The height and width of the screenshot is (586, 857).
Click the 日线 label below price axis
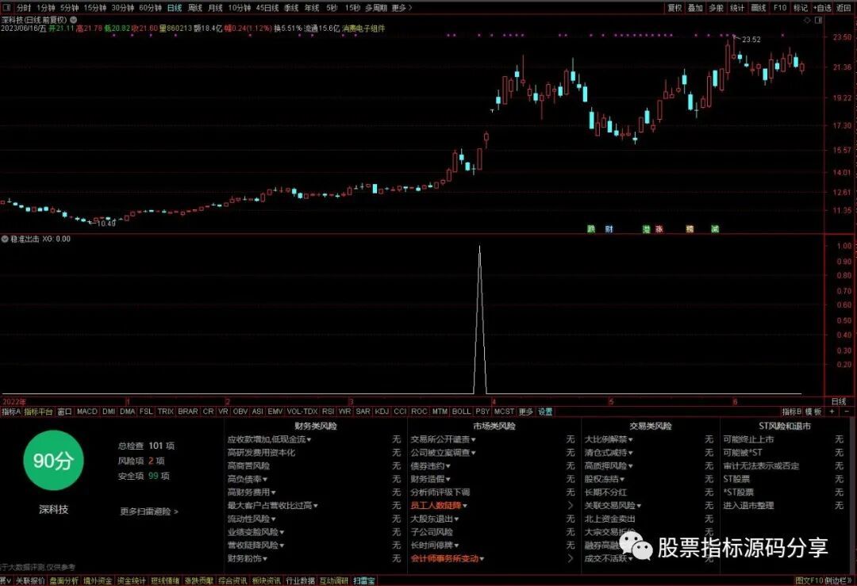(x=839, y=401)
